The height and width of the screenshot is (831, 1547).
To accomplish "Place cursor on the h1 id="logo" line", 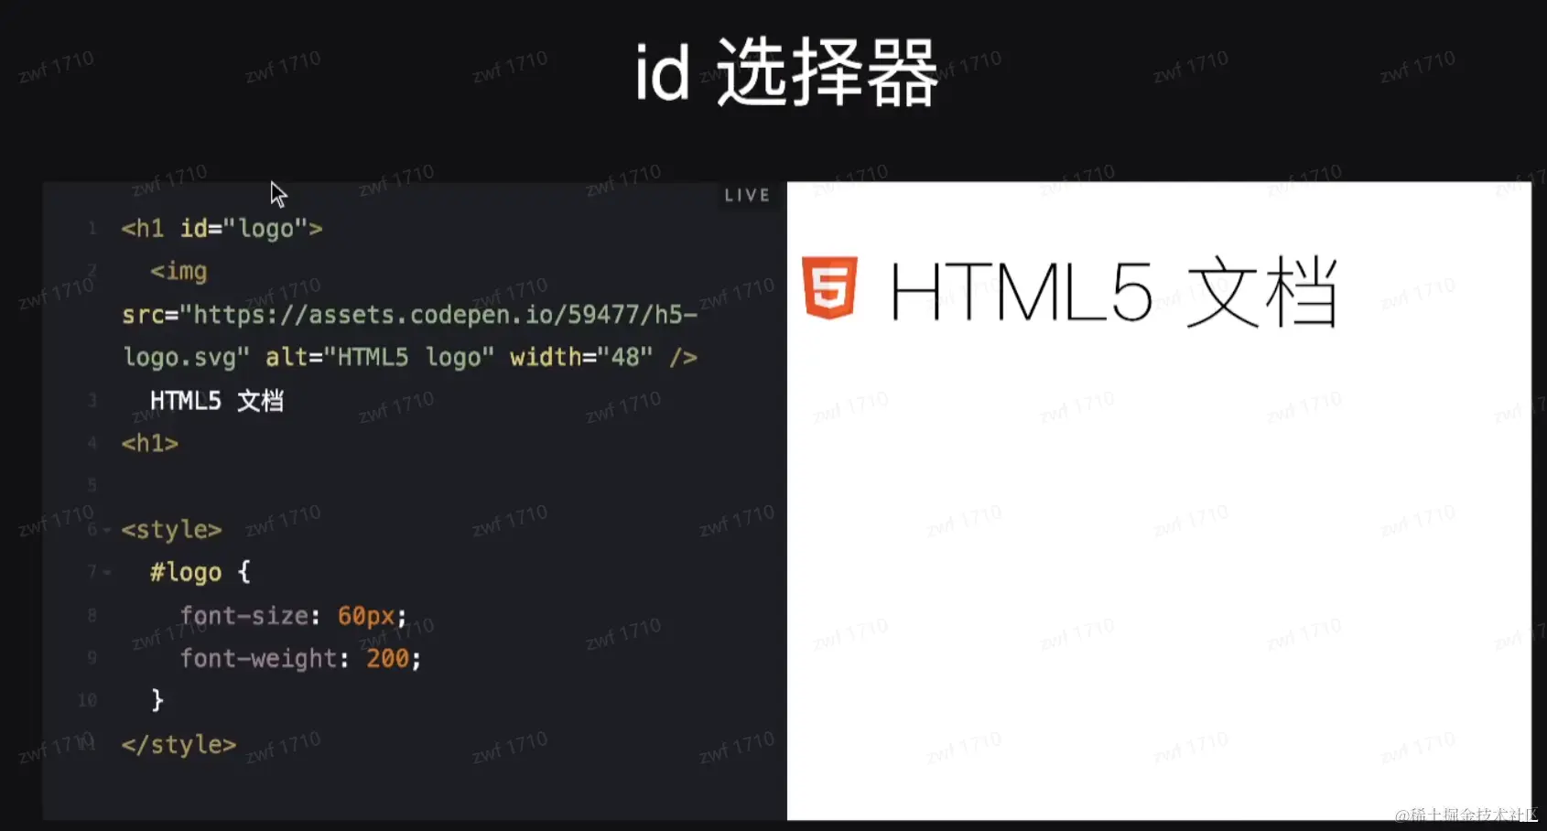I will (x=222, y=228).
